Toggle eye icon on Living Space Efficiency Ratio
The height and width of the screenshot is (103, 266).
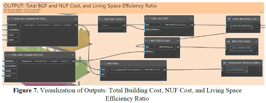[225, 63]
